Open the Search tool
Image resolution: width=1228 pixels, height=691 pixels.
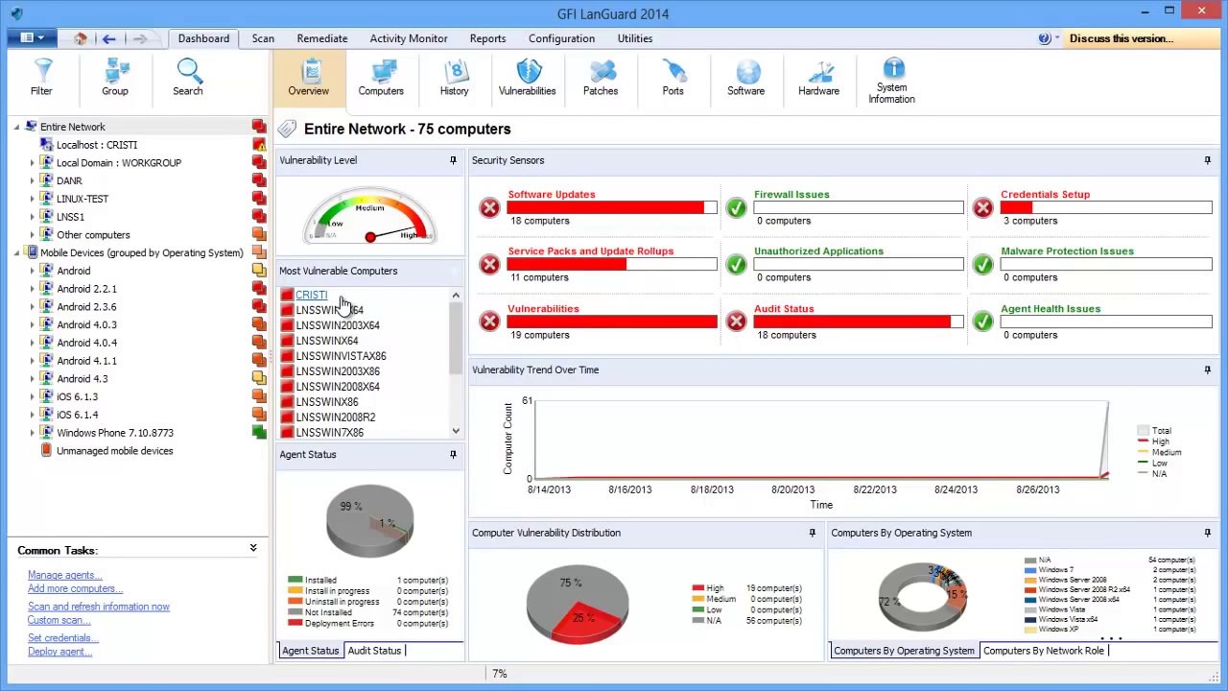188,78
